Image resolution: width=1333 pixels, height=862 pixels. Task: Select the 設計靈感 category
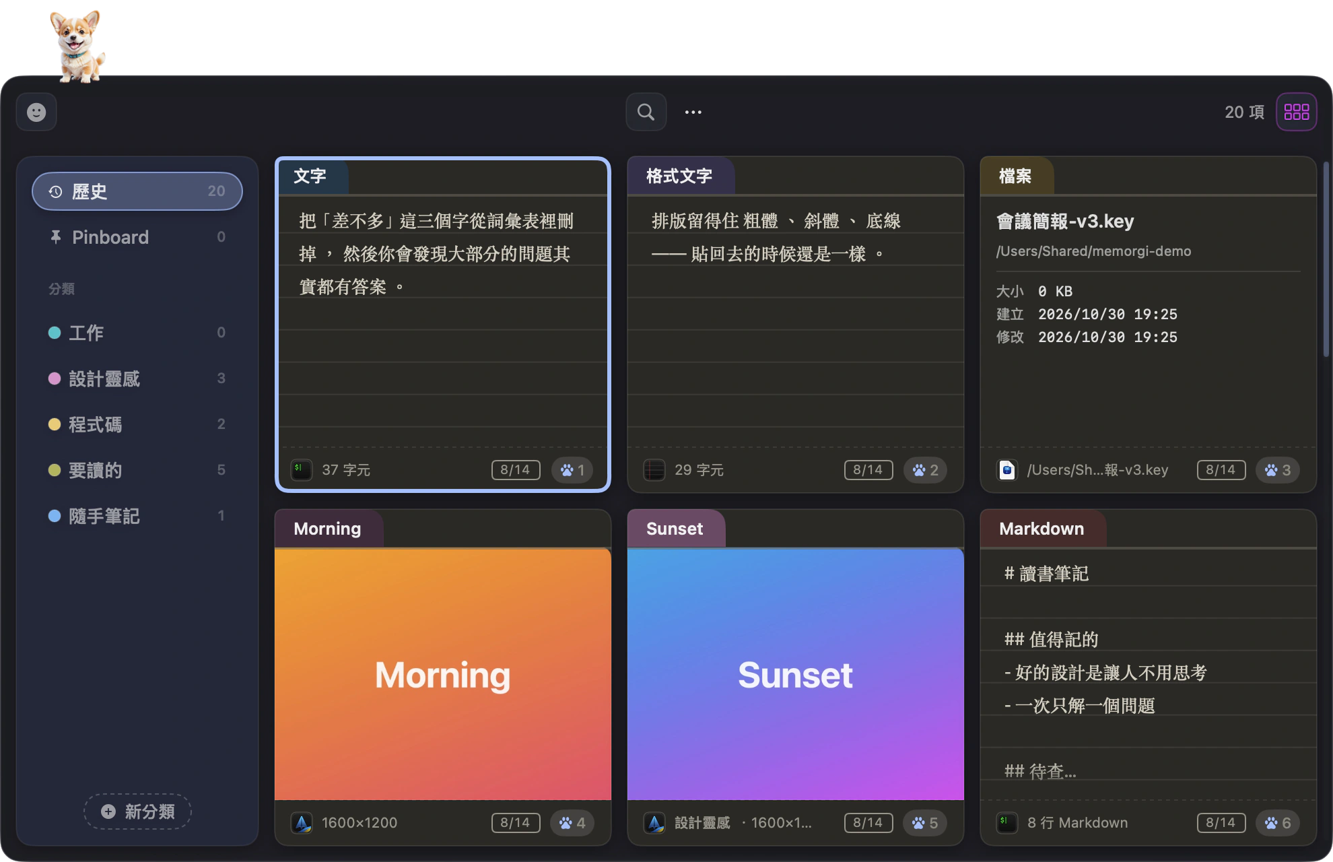137,378
